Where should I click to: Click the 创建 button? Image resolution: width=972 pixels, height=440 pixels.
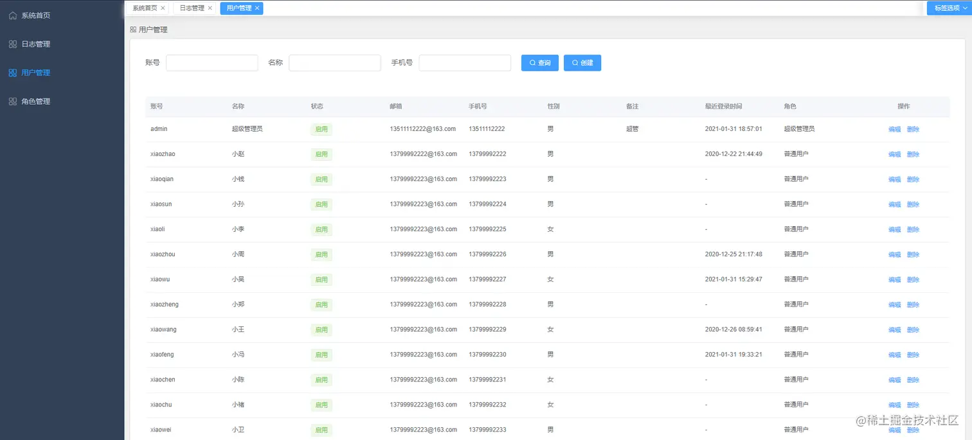(582, 63)
